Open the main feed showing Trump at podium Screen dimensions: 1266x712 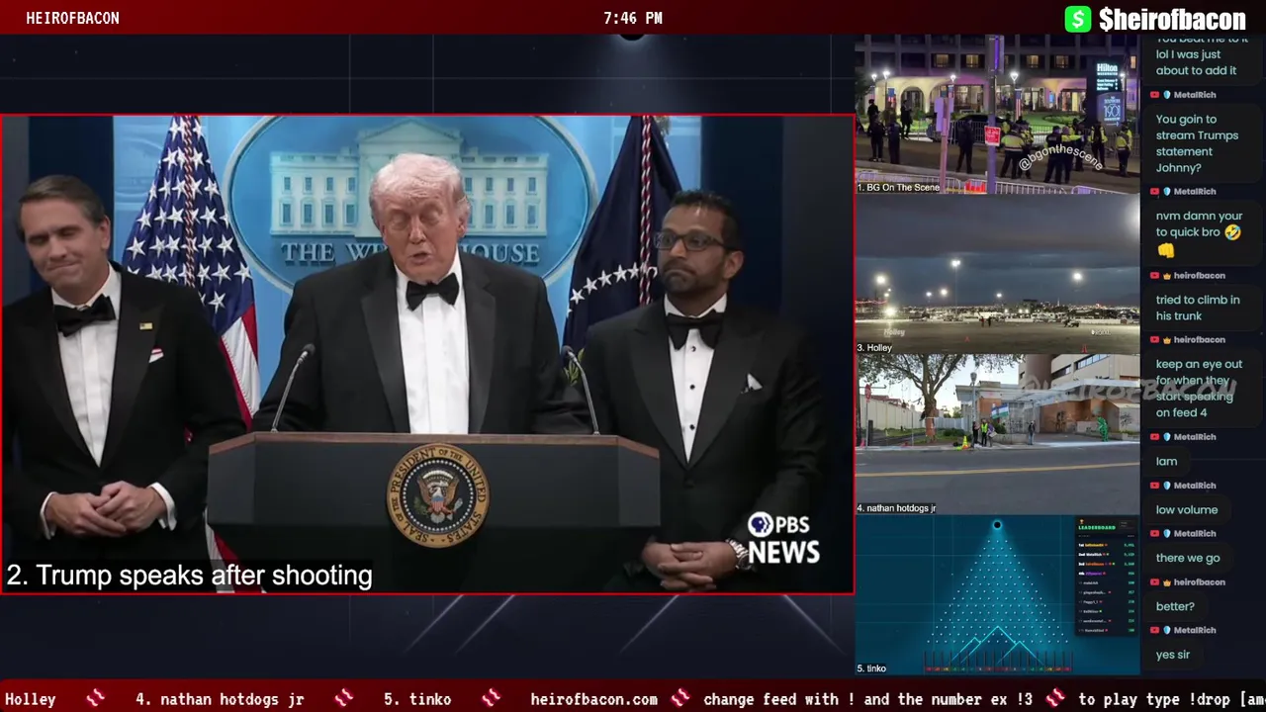click(x=427, y=354)
